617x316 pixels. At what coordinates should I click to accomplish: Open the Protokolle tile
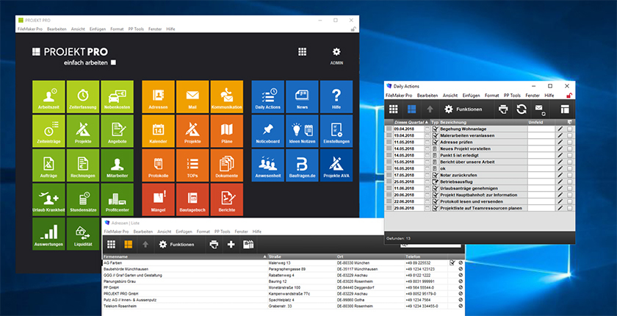point(158,165)
